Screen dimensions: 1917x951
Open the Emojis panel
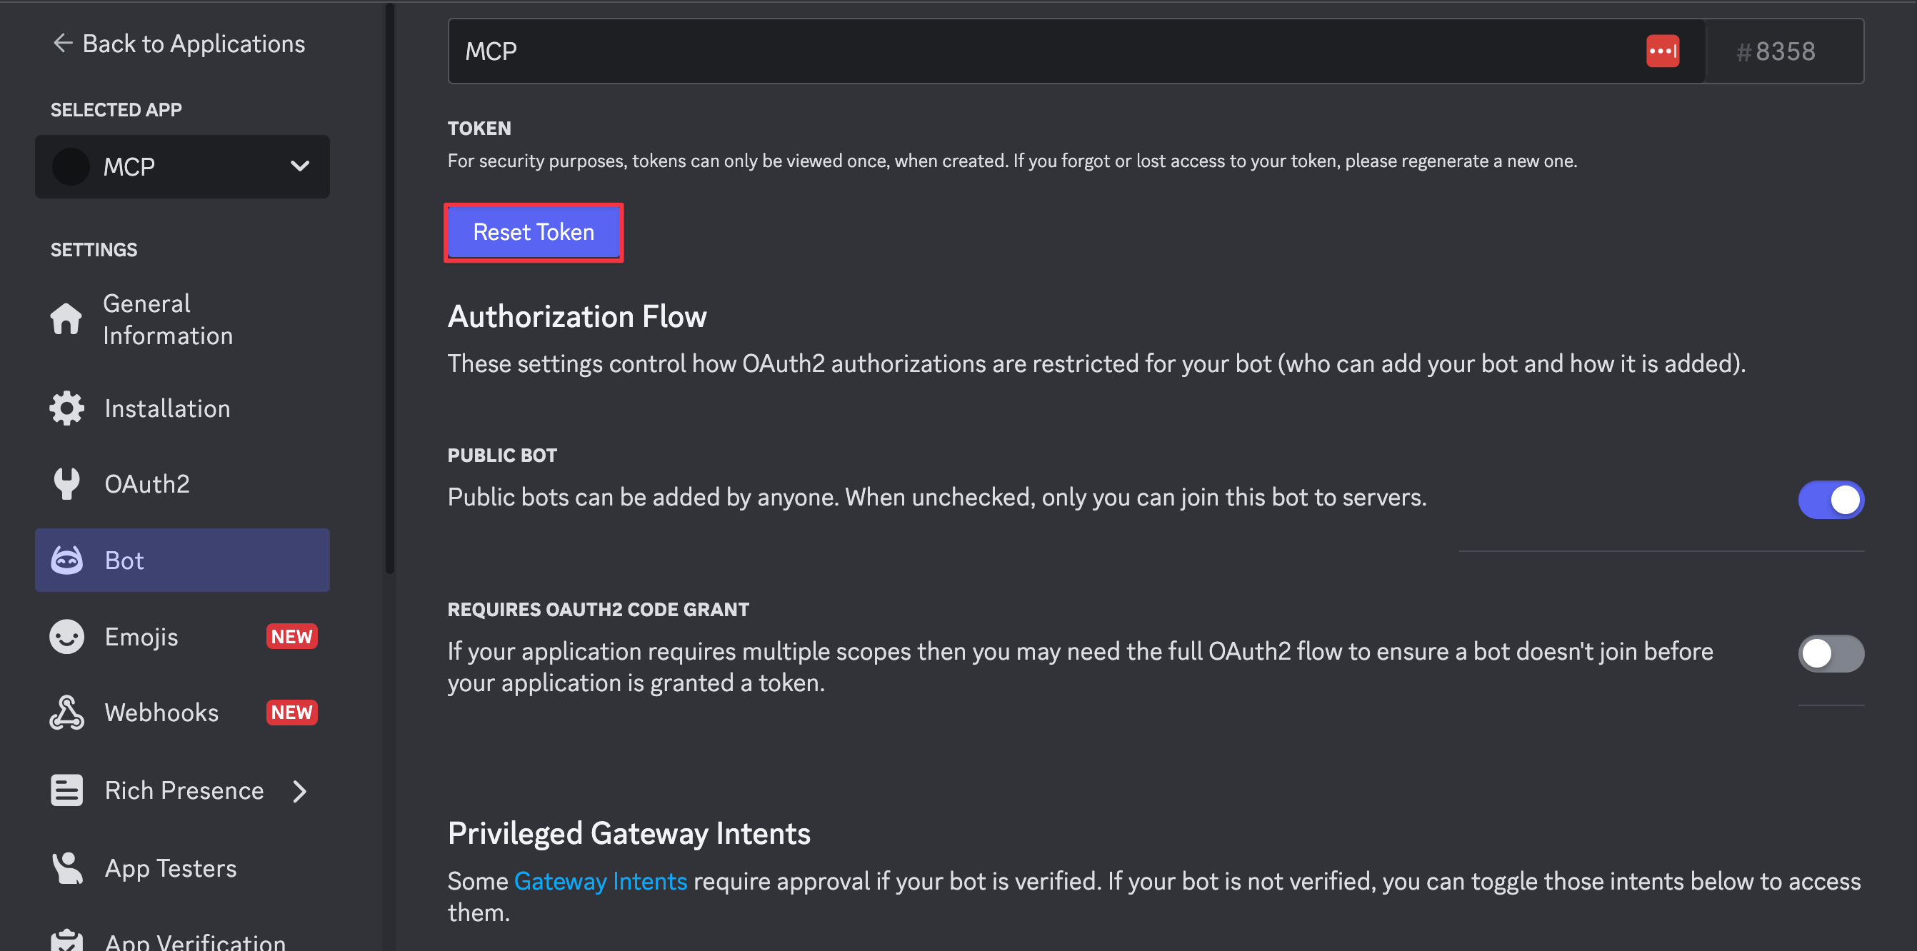tap(141, 636)
